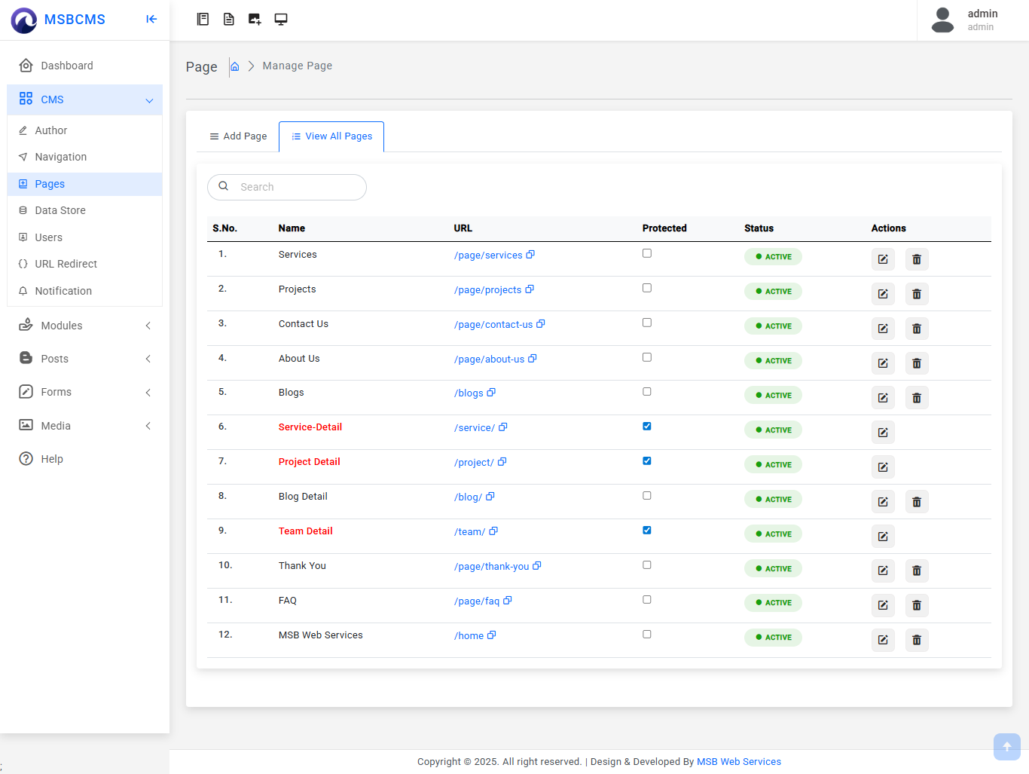Open URL Redirect in the CMS menu
The width and height of the screenshot is (1029, 774).
66,264
